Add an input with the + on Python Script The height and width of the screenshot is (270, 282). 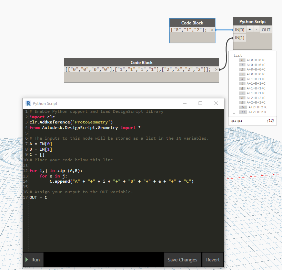pyautogui.click(x=250, y=30)
